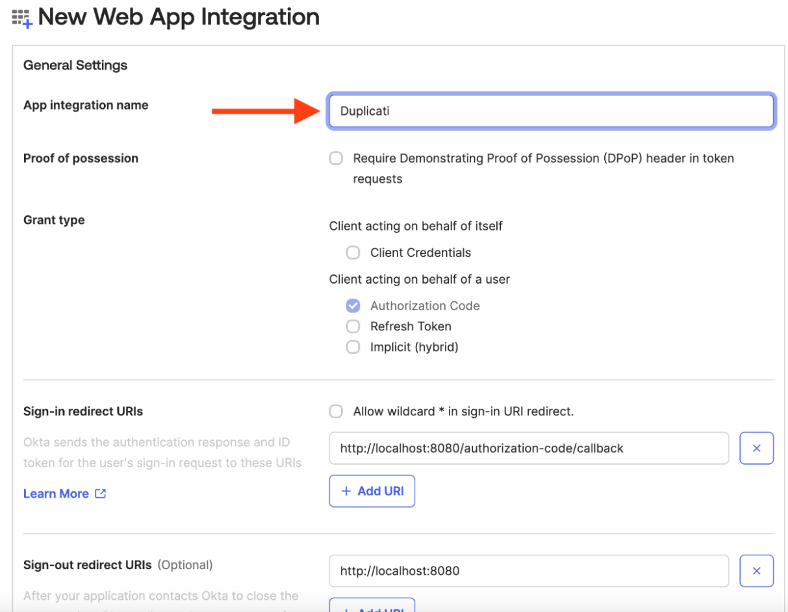Viewport: 788px width, 612px height.
Task: Click the sign-in redirect URI text field
Action: tap(528, 448)
